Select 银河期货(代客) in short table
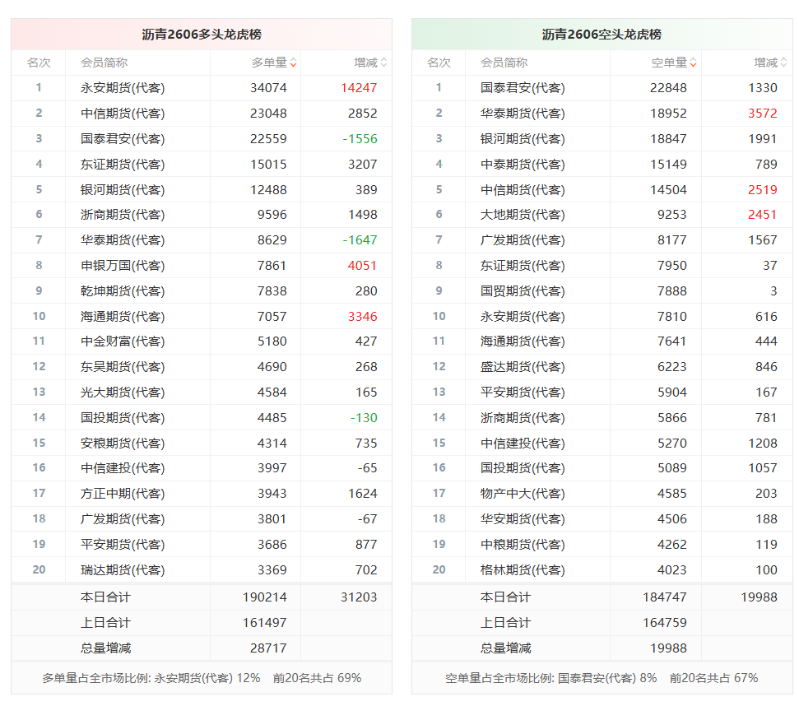Image resolution: width=799 pixels, height=706 pixels. [523, 138]
